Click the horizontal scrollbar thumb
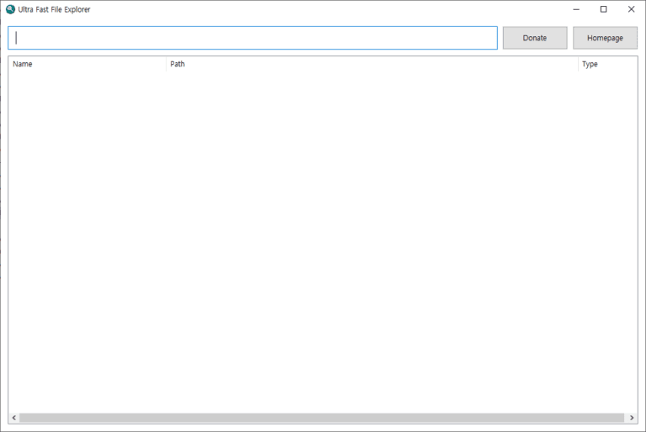The height and width of the screenshot is (432, 646). click(322, 418)
